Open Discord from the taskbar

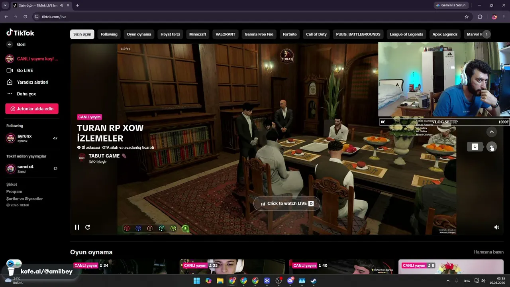[290, 281]
